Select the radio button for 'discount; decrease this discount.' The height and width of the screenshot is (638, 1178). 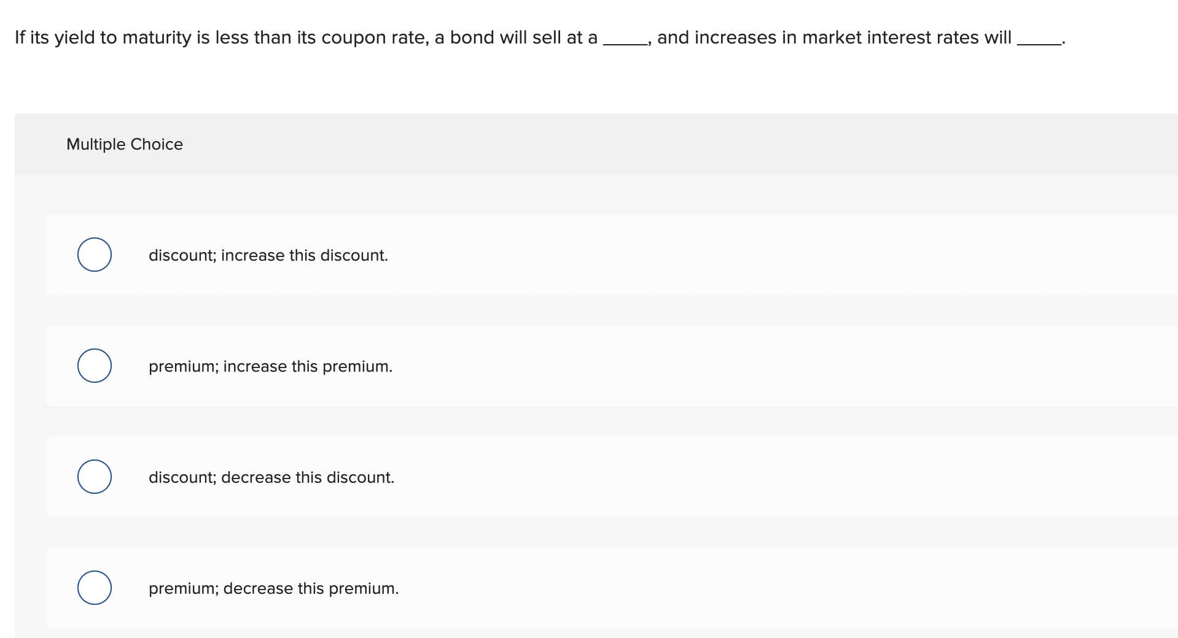[x=95, y=477]
